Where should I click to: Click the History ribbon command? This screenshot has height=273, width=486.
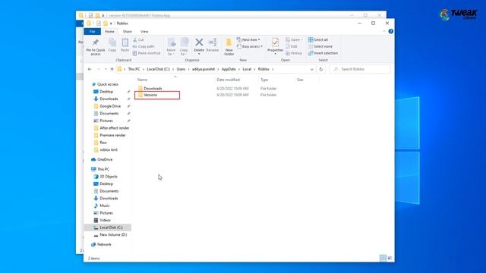(294, 53)
